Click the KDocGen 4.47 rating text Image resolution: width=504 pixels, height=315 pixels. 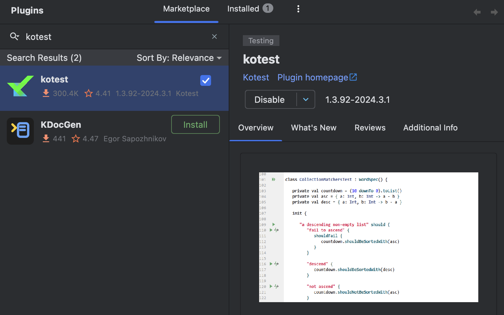pos(90,139)
